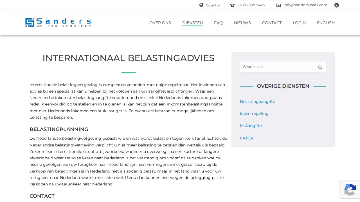Open the LinkedIn profile icon
This screenshot has width=360, height=202.
(337, 5)
